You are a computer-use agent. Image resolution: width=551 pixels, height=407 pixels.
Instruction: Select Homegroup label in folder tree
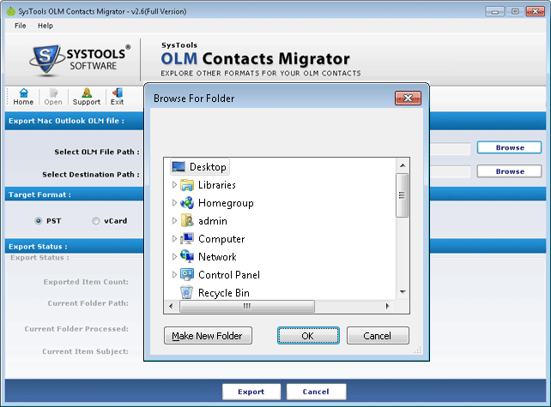pos(226,203)
